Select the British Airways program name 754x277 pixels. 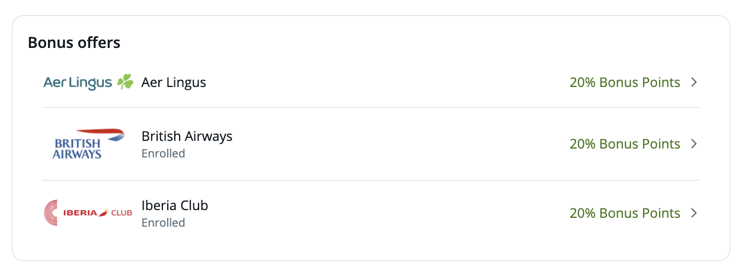[x=187, y=136]
